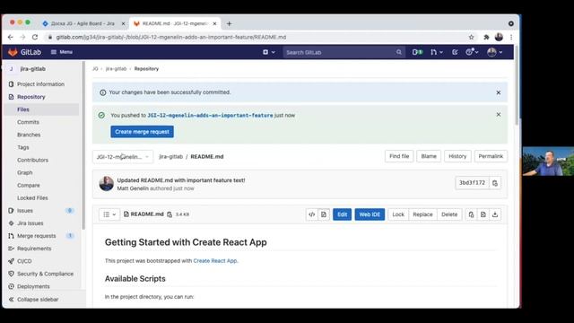The image size is (574, 323).
Task: Open Repository section in sidebar
Action: [x=31, y=97]
